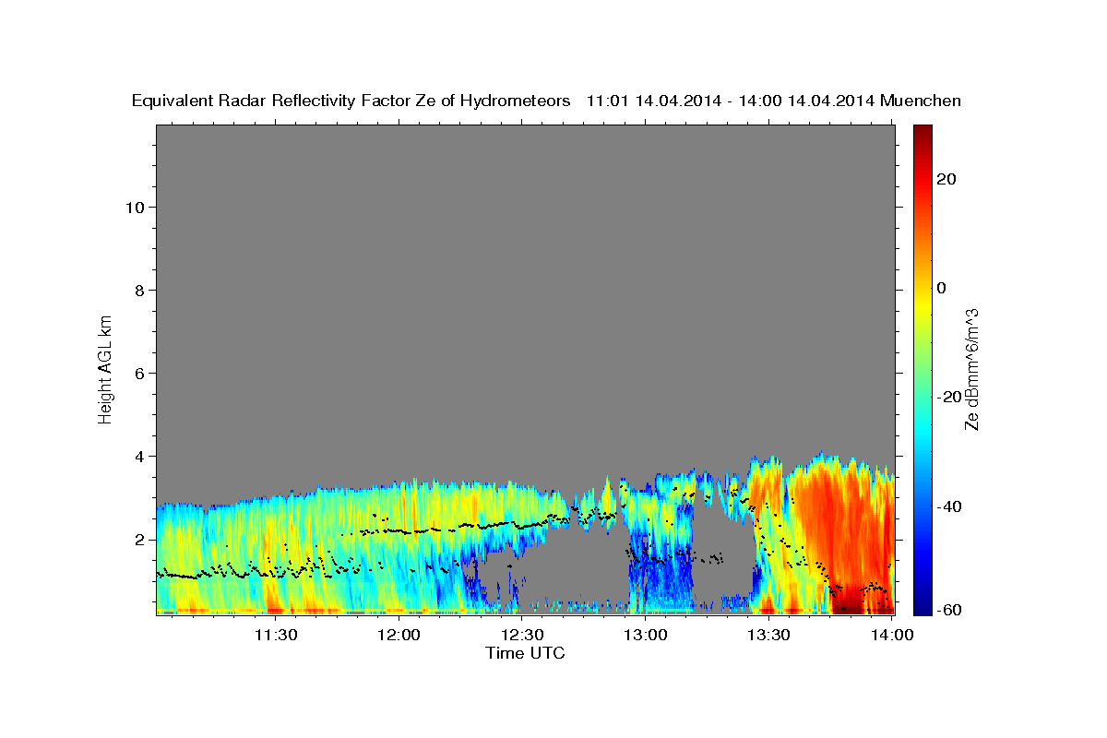Click the '12:00' time tick label
The height and width of the screenshot is (738, 1107).
(399, 635)
